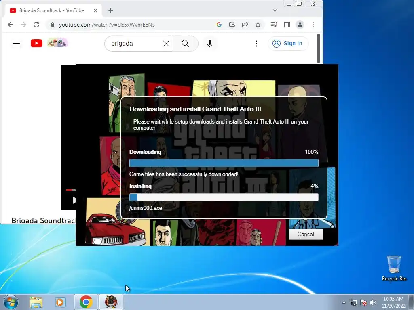This screenshot has height=310, width=414.
Task: Switch to GTA III installer in taskbar
Action: coord(111,302)
